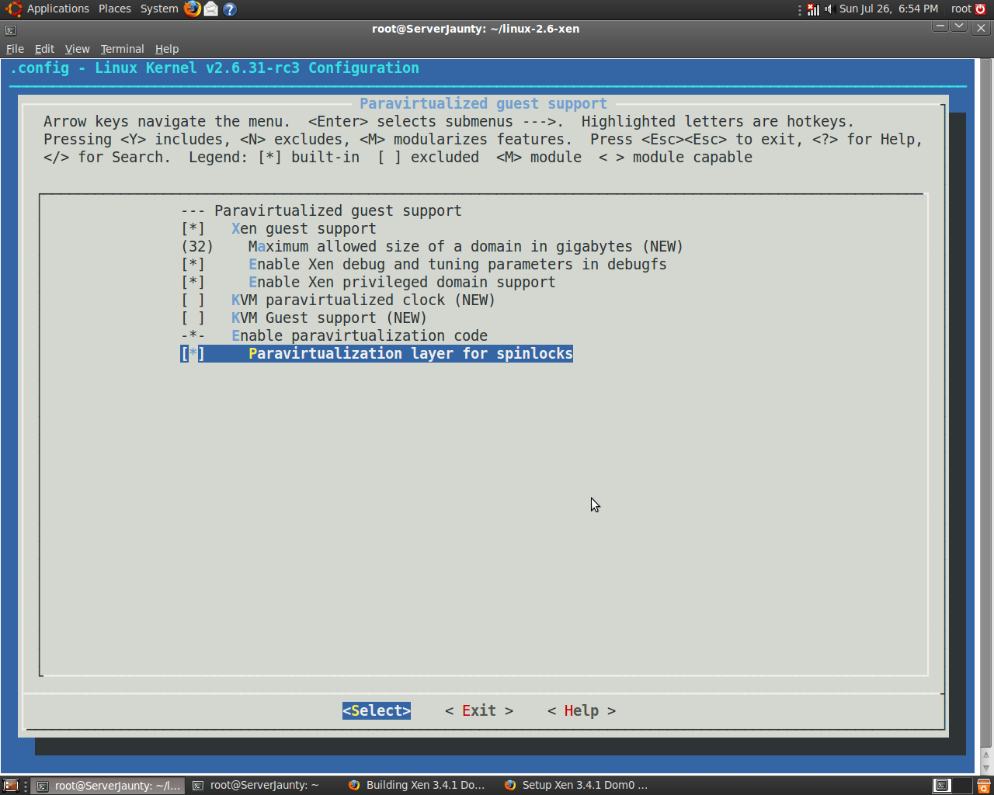Open the File menu
The width and height of the screenshot is (994, 795).
click(x=15, y=49)
